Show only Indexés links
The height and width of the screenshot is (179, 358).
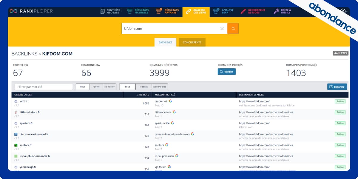point(143,87)
